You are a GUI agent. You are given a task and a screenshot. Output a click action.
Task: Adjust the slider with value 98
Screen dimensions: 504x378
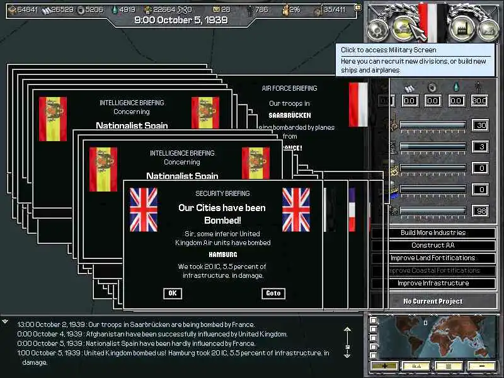tap(433, 210)
